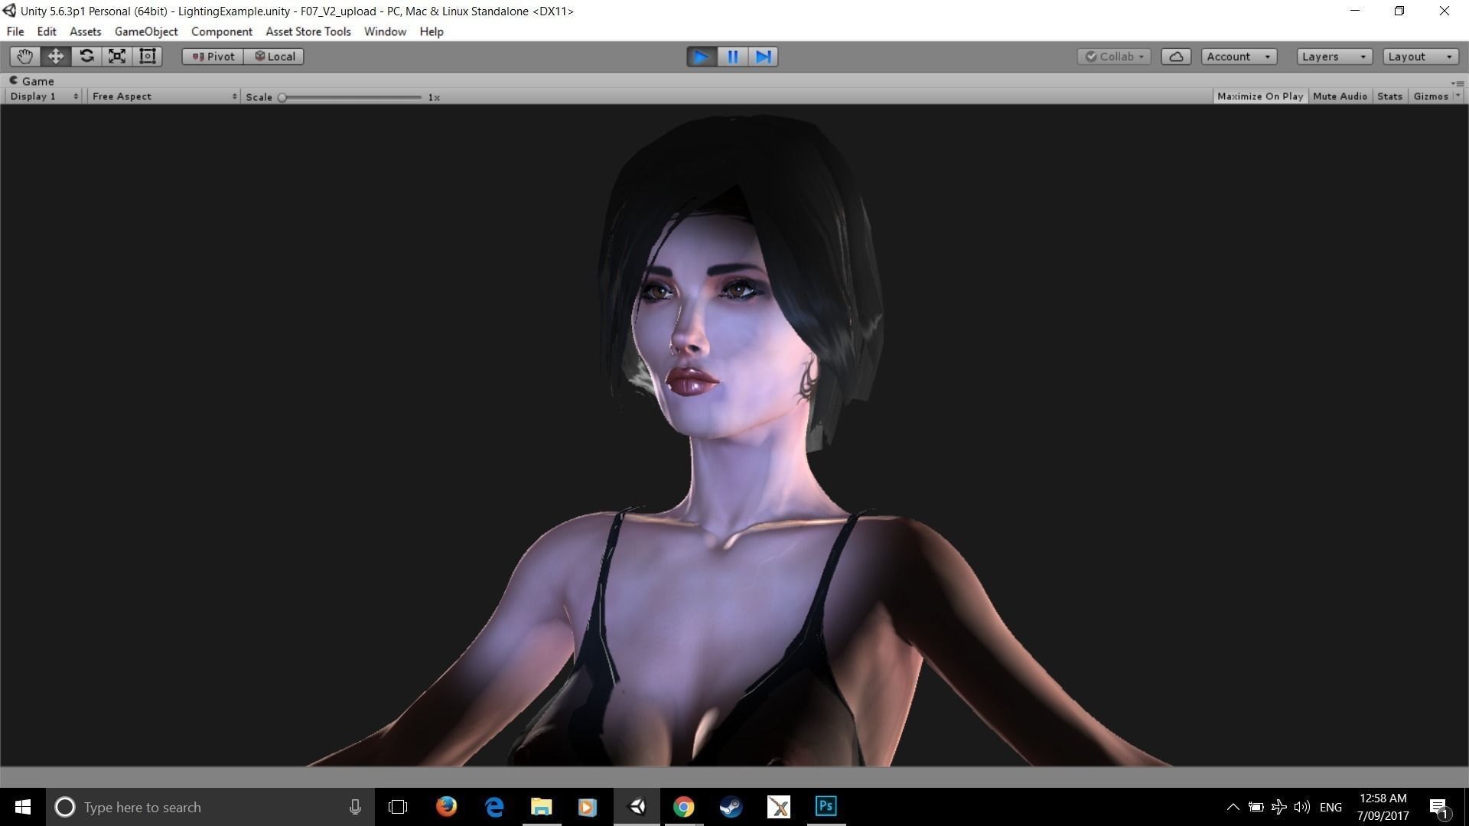Open Unity cloud Services button
This screenshot has width=1469, height=826.
click(x=1176, y=57)
